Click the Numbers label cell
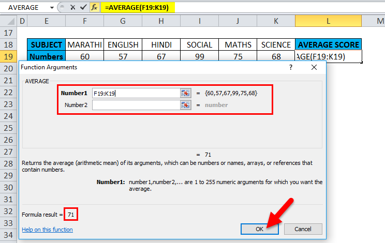Viewport: 385px width, 243px height. pyautogui.click(x=47, y=56)
